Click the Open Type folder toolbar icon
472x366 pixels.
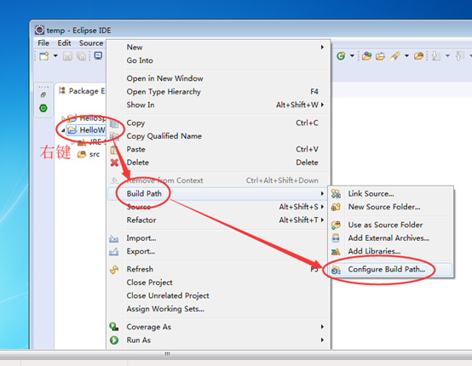click(380, 56)
